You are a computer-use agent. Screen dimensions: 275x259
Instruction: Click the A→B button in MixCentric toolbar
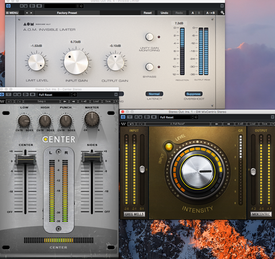point(240,124)
